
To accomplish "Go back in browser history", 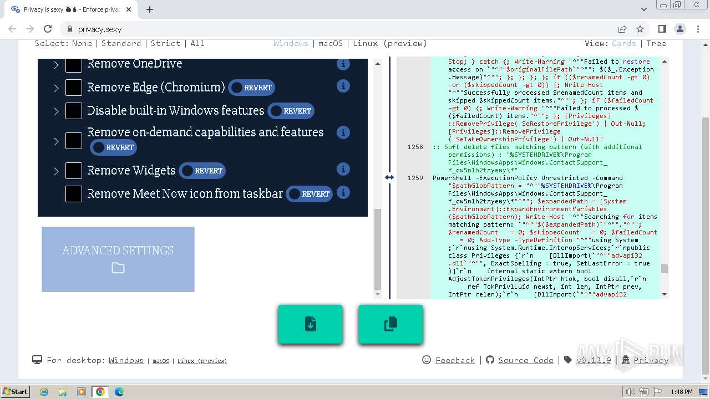I will pyautogui.click(x=12, y=29).
